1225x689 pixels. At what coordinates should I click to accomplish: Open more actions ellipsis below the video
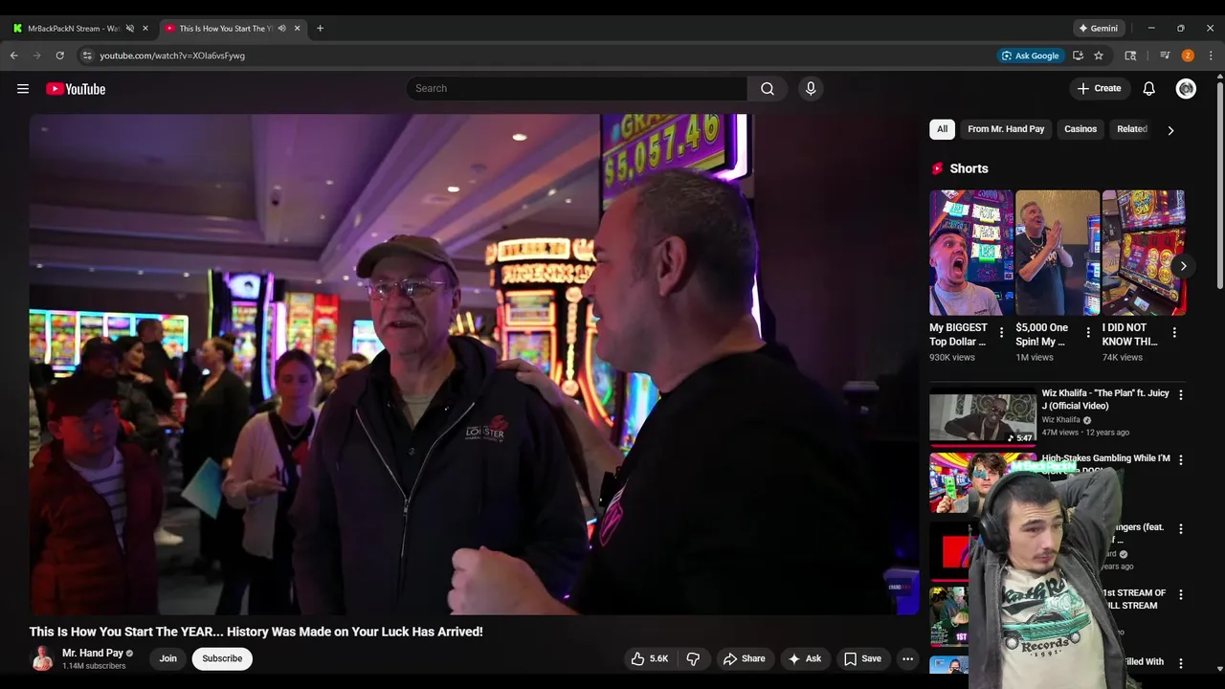click(907, 658)
